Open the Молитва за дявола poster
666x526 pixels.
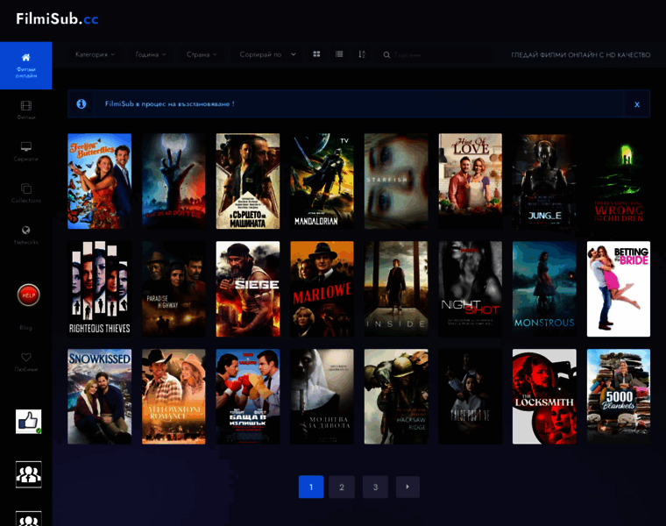coord(322,397)
